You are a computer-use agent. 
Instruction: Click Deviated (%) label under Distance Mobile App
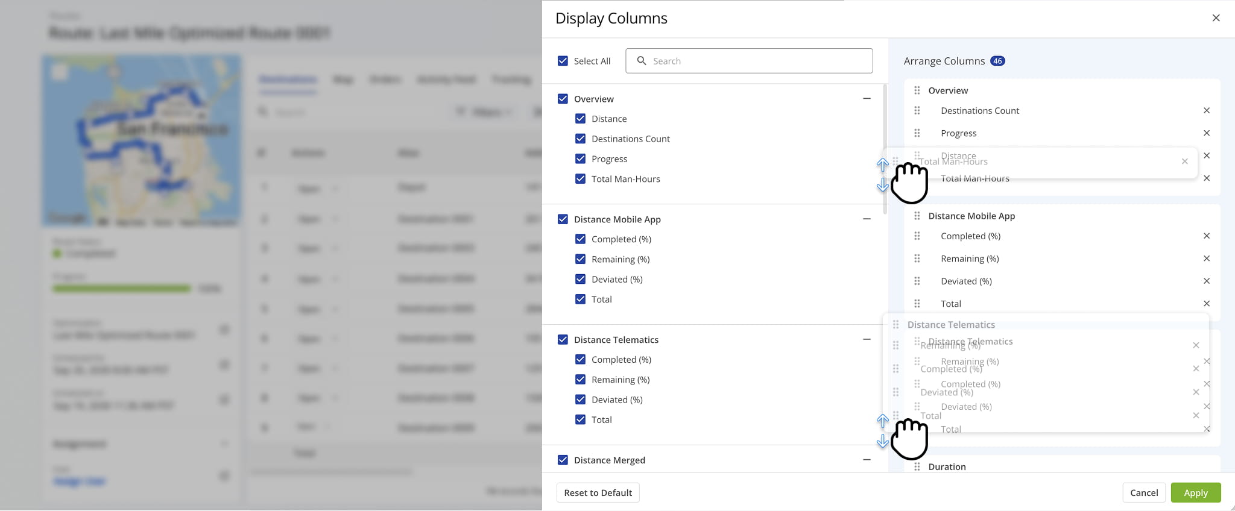point(617,280)
